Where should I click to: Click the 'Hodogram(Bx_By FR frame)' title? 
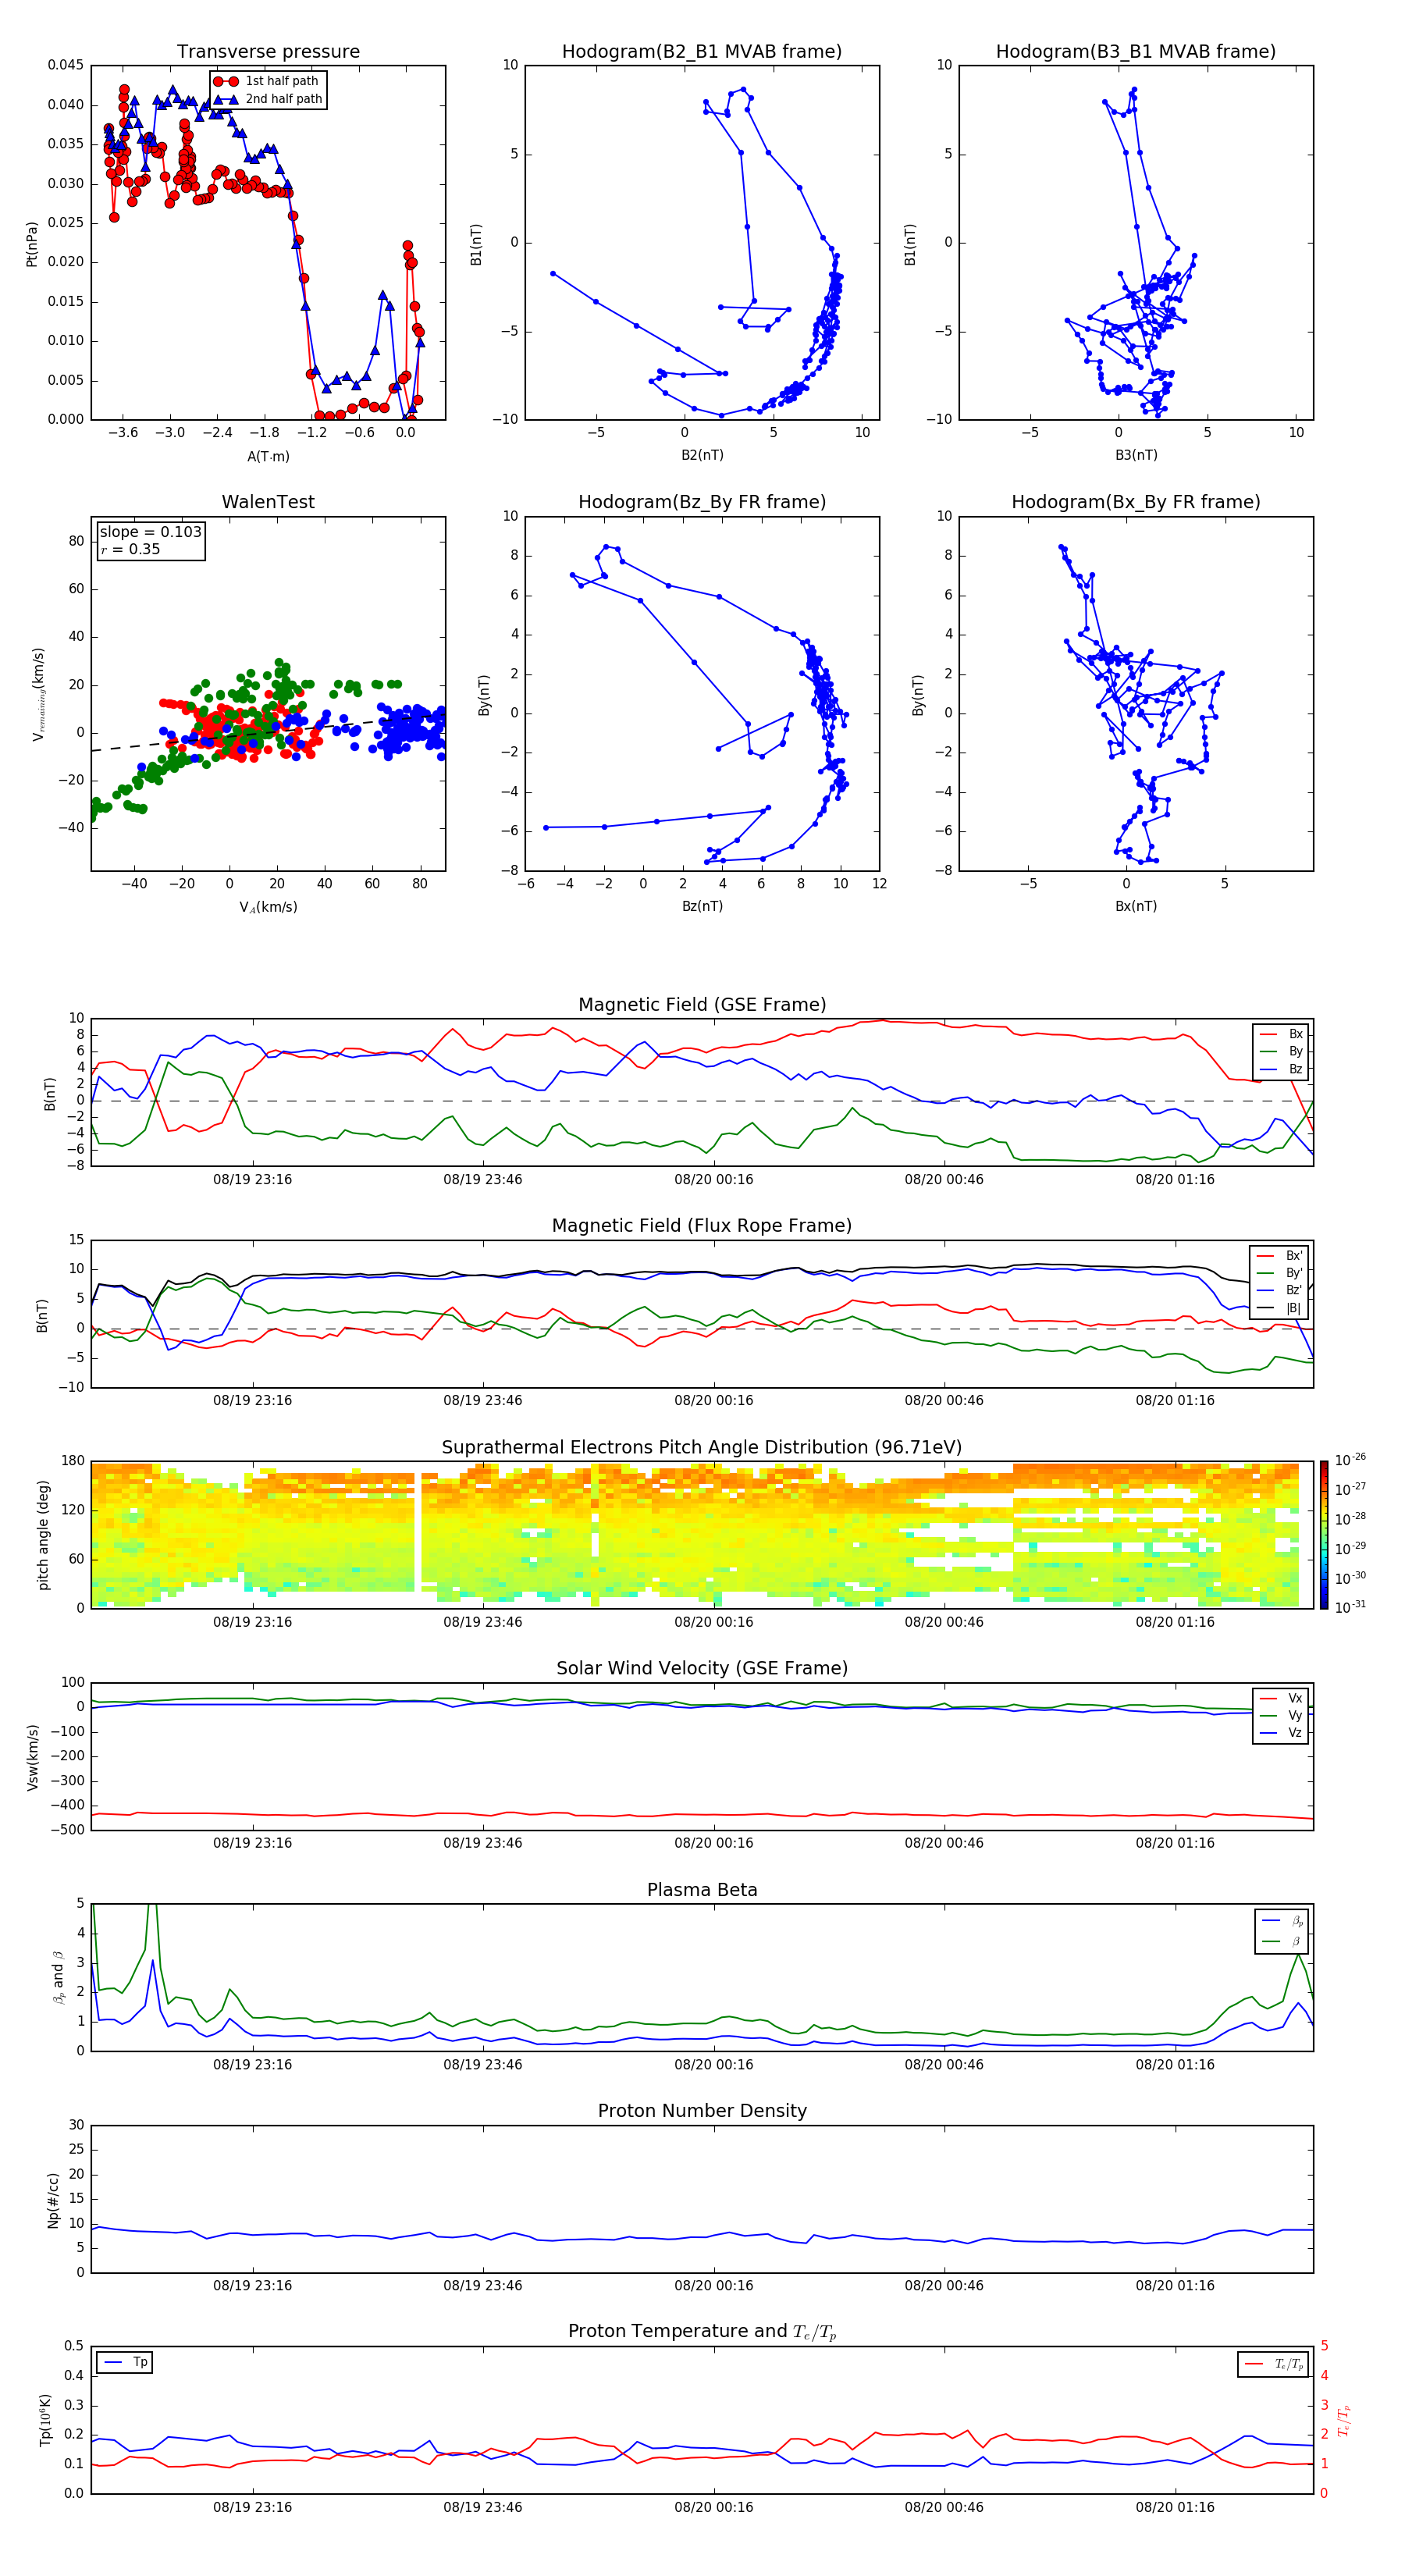(x=1136, y=502)
